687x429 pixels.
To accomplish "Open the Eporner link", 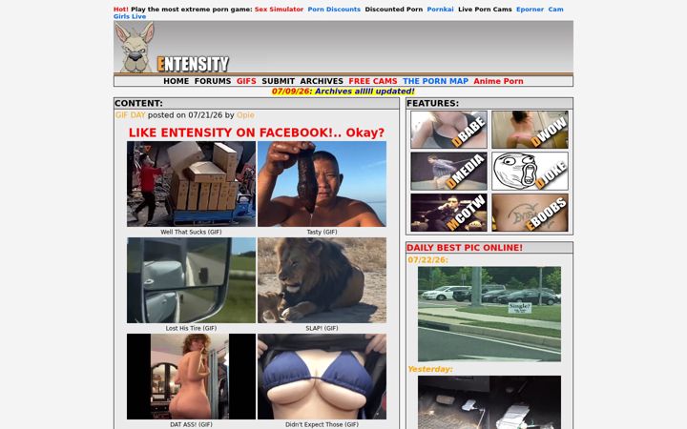I will (x=530, y=10).
